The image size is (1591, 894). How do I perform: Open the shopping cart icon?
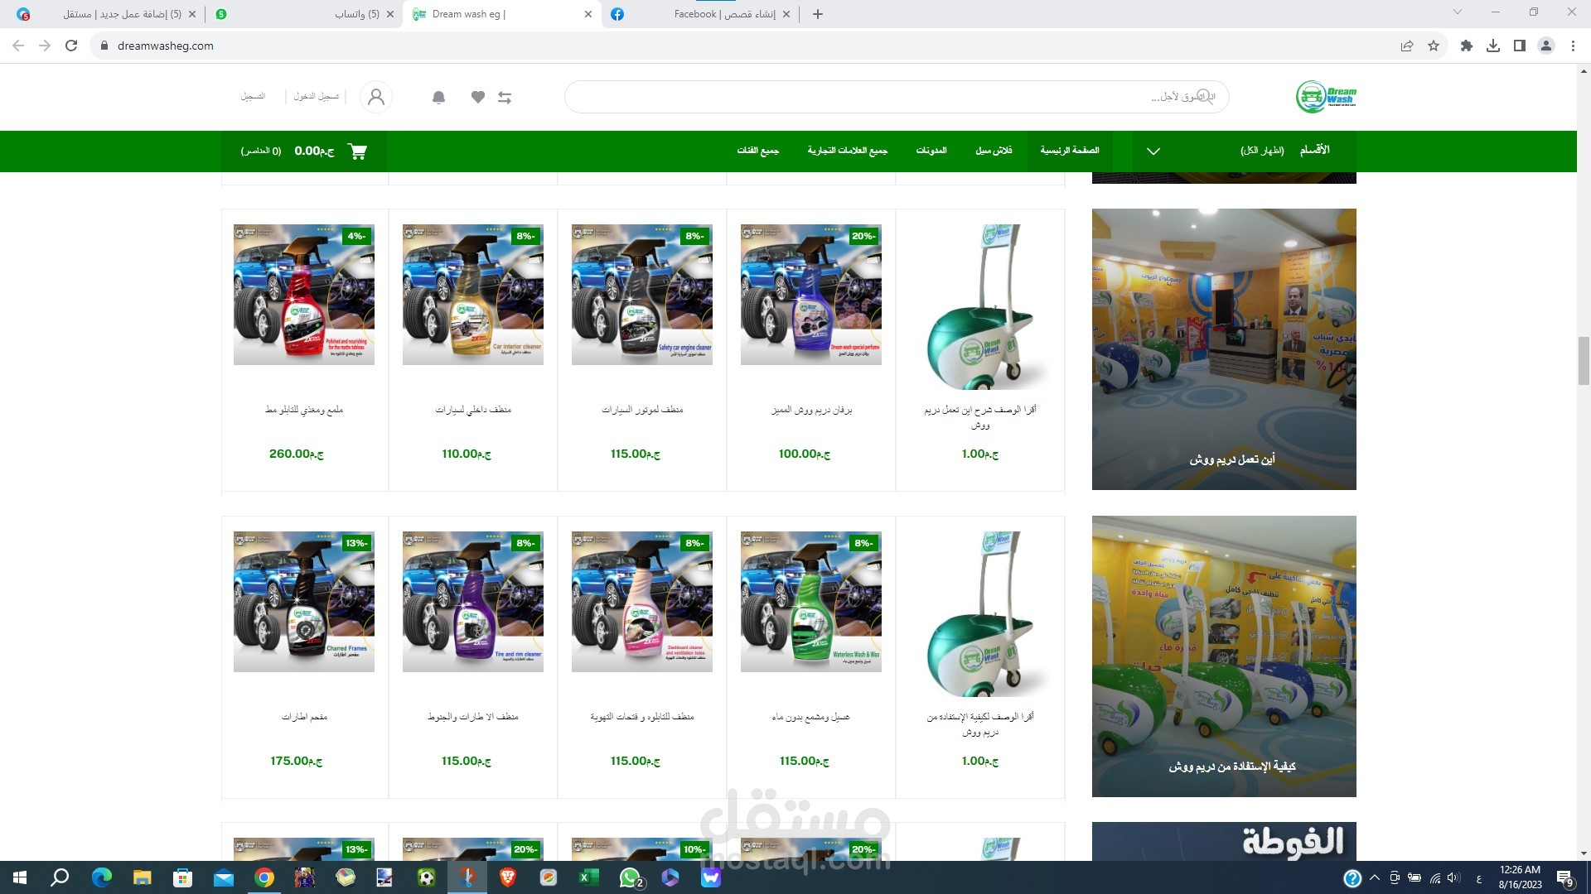click(358, 151)
